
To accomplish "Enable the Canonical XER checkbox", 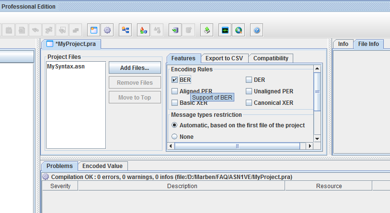I will [x=249, y=102].
